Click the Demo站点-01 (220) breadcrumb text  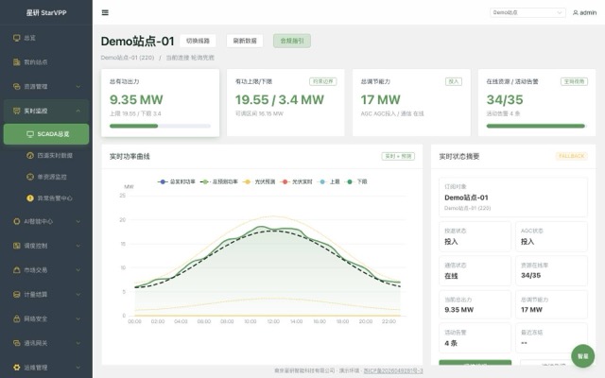(128, 58)
